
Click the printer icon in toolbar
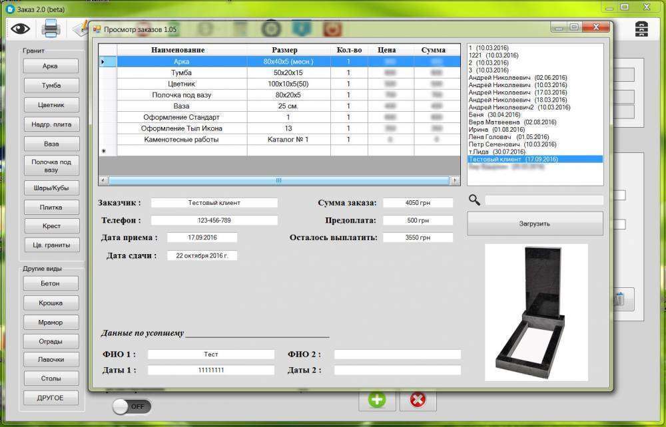pos(51,29)
